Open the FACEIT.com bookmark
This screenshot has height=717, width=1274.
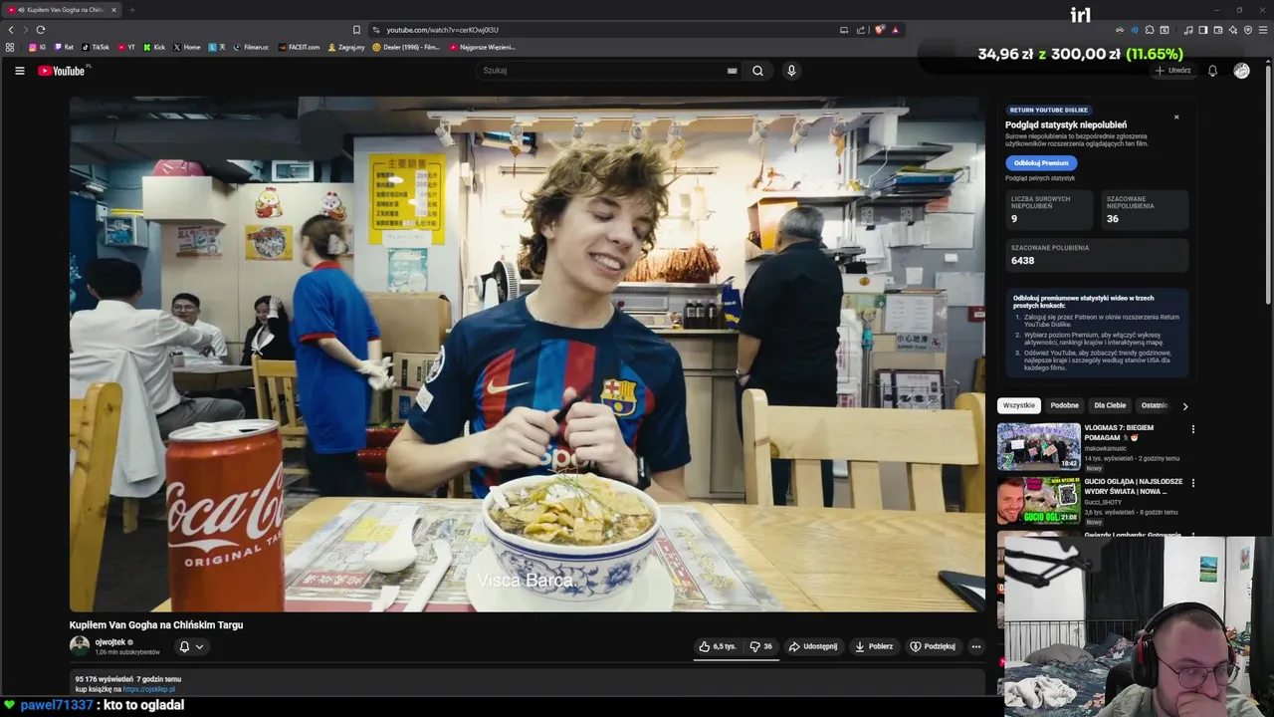(x=300, y=47)
